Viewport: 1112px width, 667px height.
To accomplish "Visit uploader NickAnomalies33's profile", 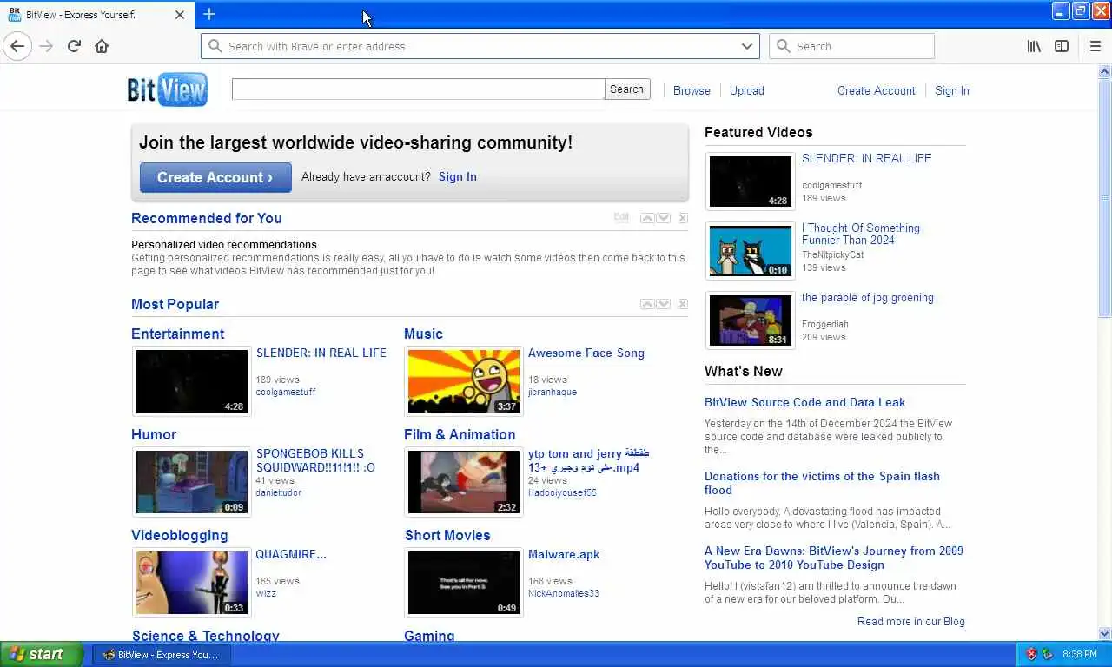I will tap(564, 593).
